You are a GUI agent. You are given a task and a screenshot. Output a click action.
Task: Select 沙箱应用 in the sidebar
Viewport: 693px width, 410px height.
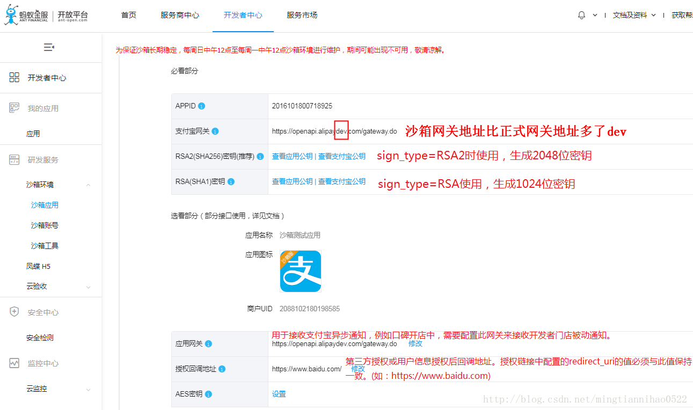[45, 205]
